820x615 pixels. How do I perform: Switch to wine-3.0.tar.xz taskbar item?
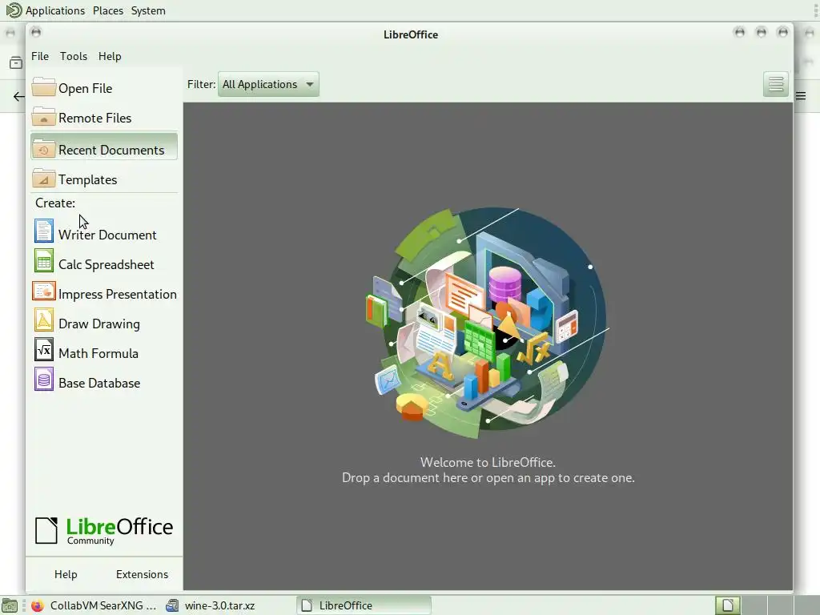pos(211,605)
